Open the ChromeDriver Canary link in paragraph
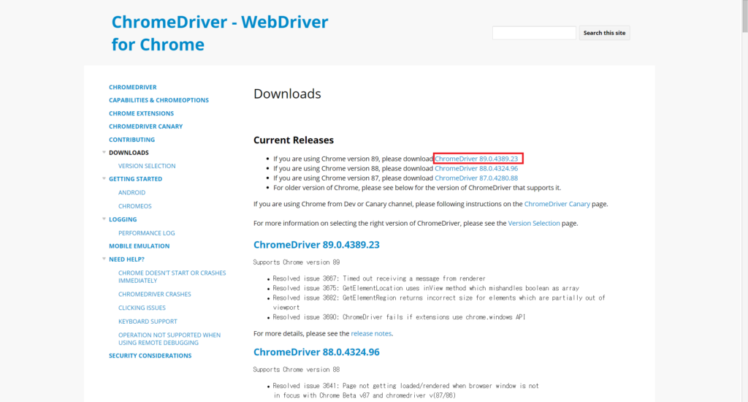This screenshot has width=748, height=402. point(557,204)
